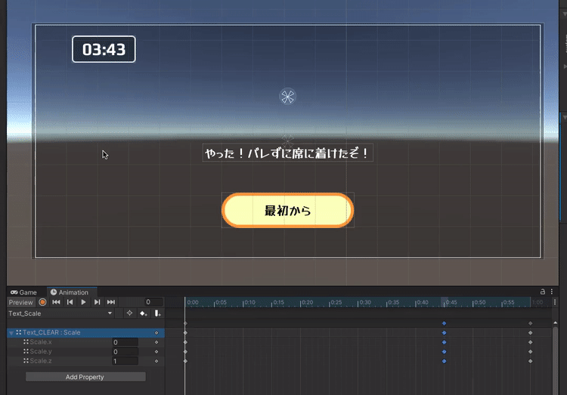Select the Scale.x property row
567x395 pixels.
(x=85, y=342)
